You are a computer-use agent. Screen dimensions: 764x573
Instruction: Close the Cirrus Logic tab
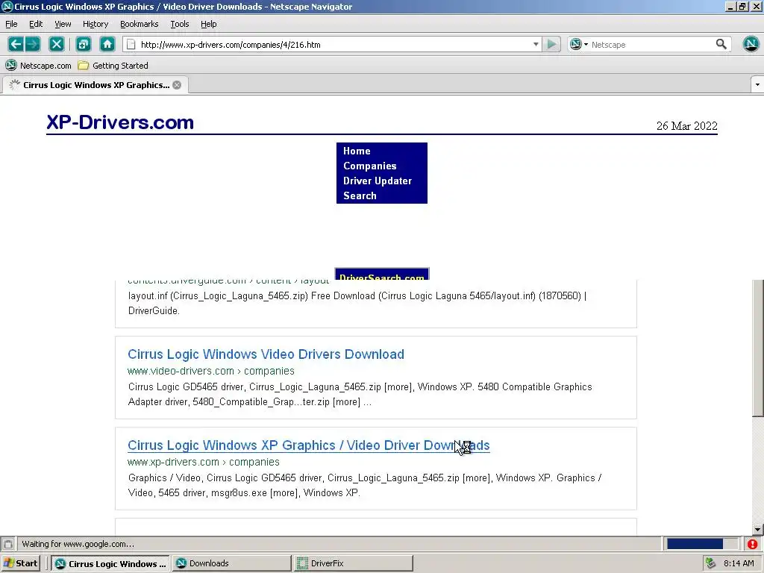[177, 85]
